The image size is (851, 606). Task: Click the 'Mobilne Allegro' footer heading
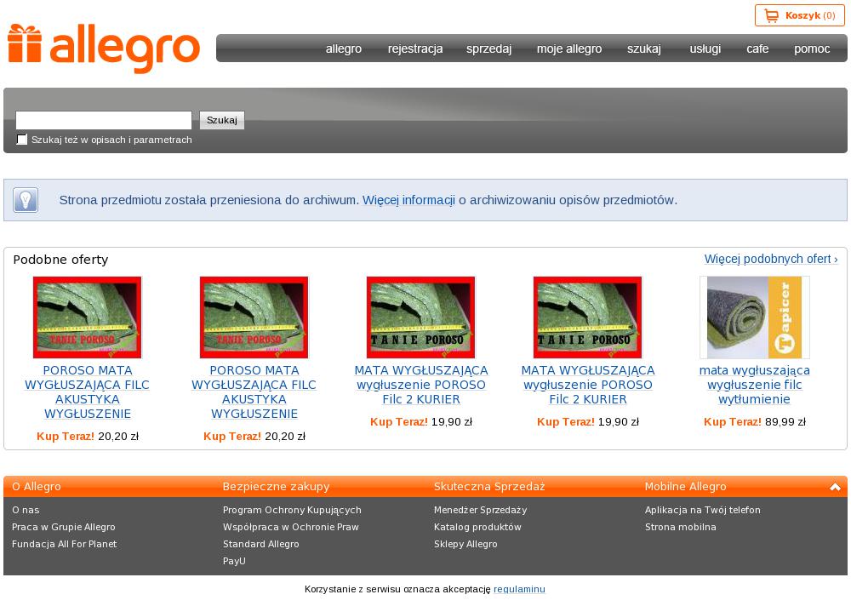click(685, 487)
